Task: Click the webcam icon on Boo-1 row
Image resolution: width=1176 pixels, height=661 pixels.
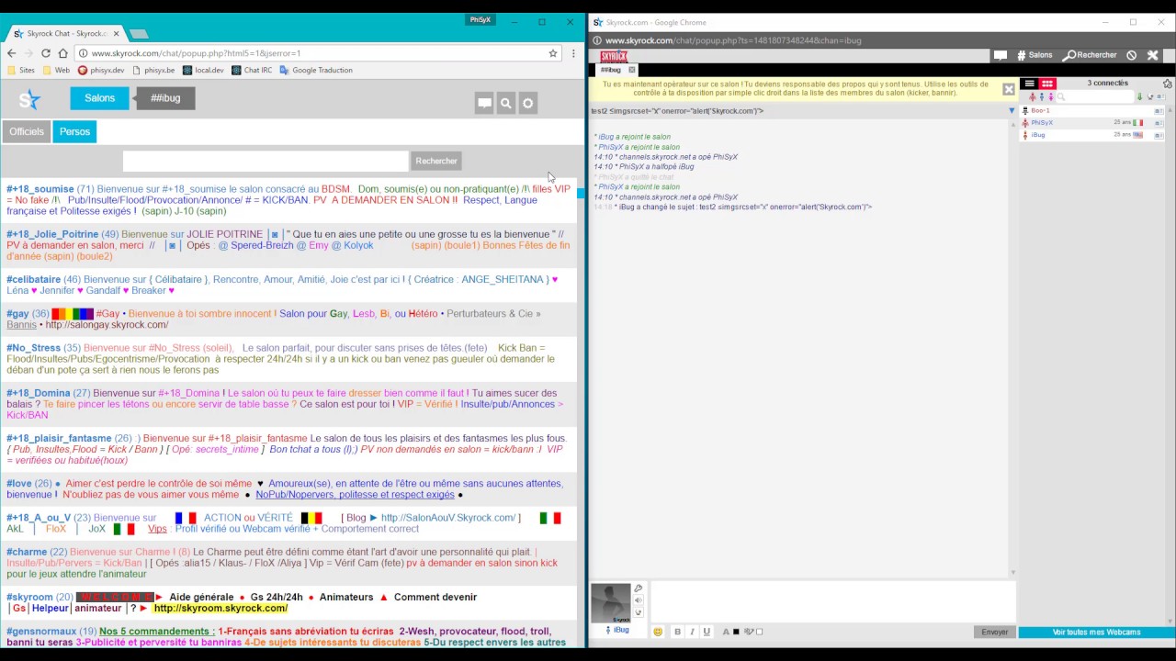Action: pyautogui.click(x=1159, y=111)
